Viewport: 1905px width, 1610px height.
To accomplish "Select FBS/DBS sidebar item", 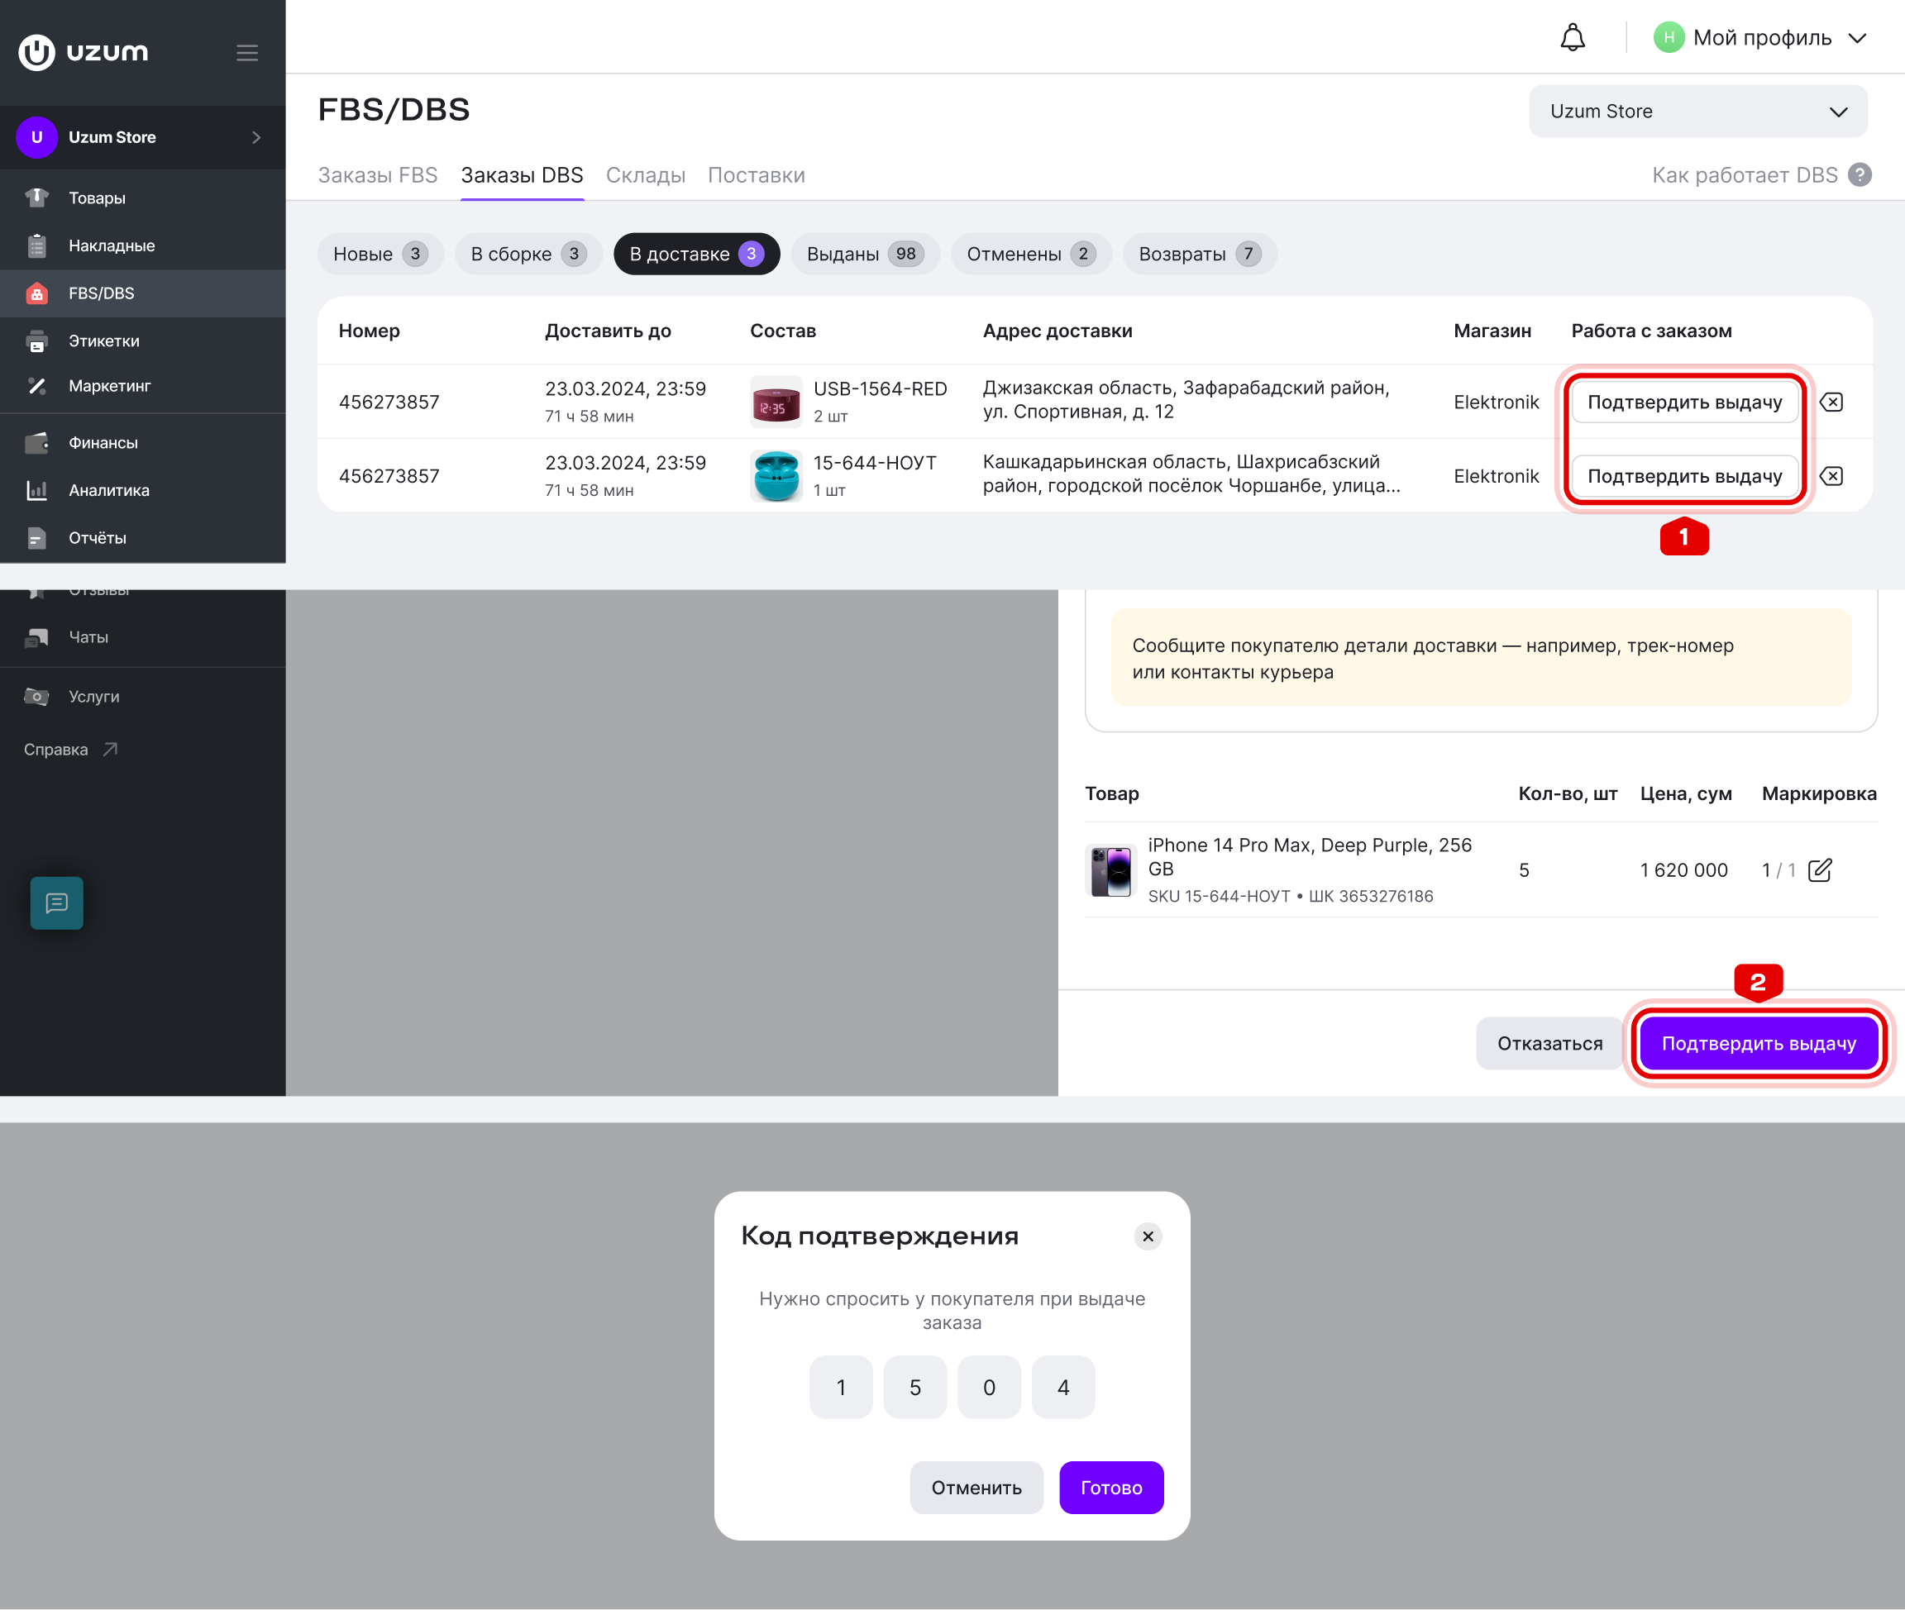I will [142, 293].
